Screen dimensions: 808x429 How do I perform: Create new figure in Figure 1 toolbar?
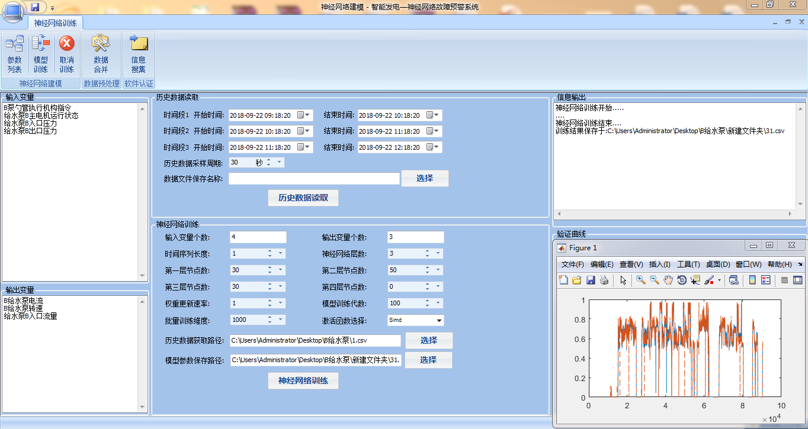coord(564,280)
